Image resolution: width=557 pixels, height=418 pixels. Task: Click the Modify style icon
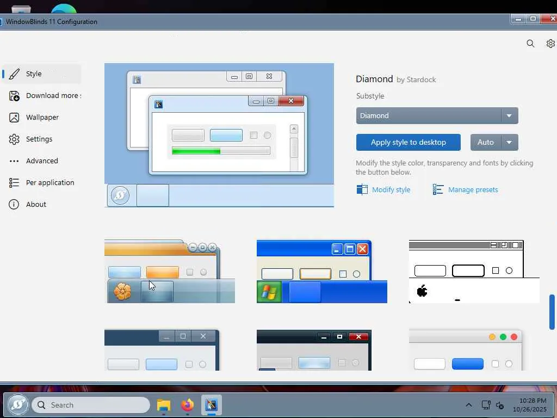(x=362, y=189)
